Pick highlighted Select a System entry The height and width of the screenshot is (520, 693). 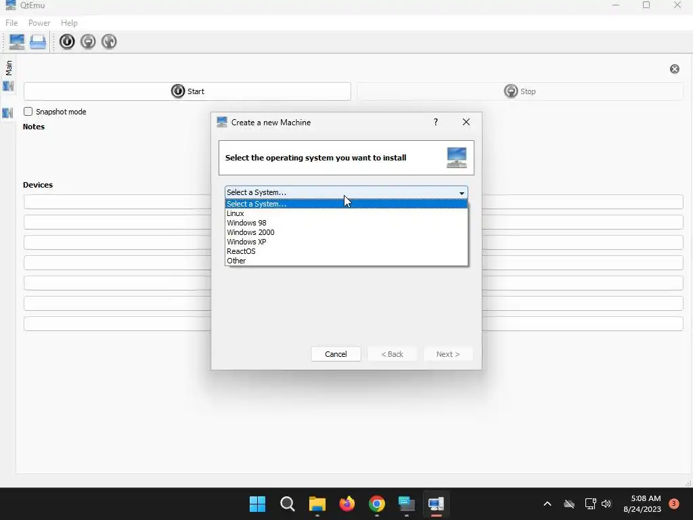(x=346, y=204)
